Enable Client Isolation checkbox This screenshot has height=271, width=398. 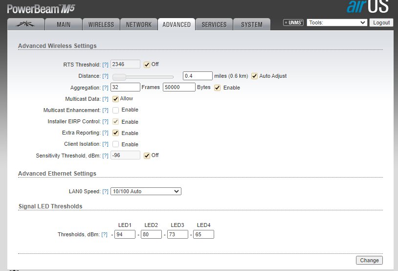[x=115, y=144]
